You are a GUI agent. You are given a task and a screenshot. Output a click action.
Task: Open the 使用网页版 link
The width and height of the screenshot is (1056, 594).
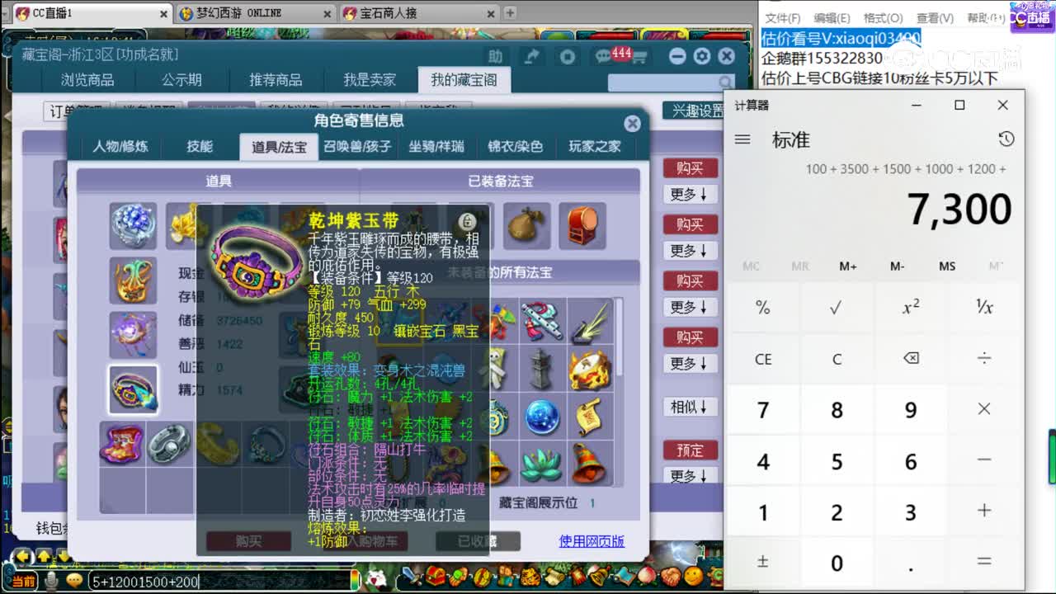click(590, 541)
